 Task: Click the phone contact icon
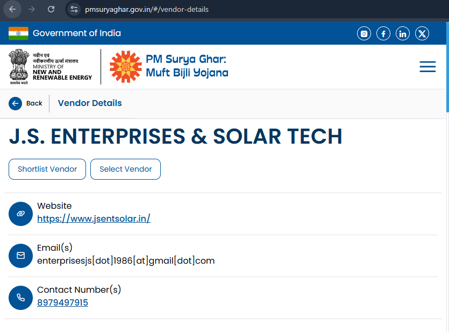[x=20, y=298]
